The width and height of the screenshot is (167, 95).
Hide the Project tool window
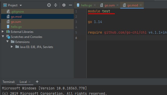coord(70,5)
